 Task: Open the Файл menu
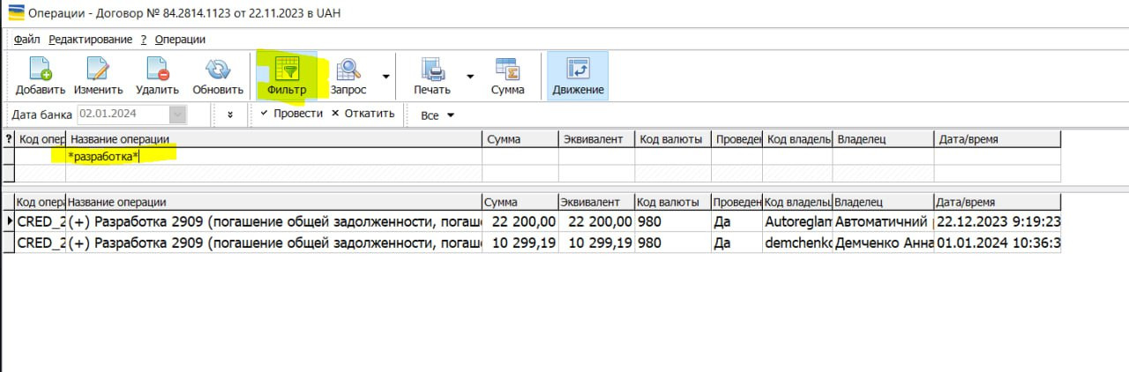(x=26, y=40)
